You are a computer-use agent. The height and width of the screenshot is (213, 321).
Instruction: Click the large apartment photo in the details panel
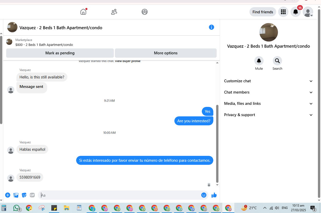click(269, 32)
